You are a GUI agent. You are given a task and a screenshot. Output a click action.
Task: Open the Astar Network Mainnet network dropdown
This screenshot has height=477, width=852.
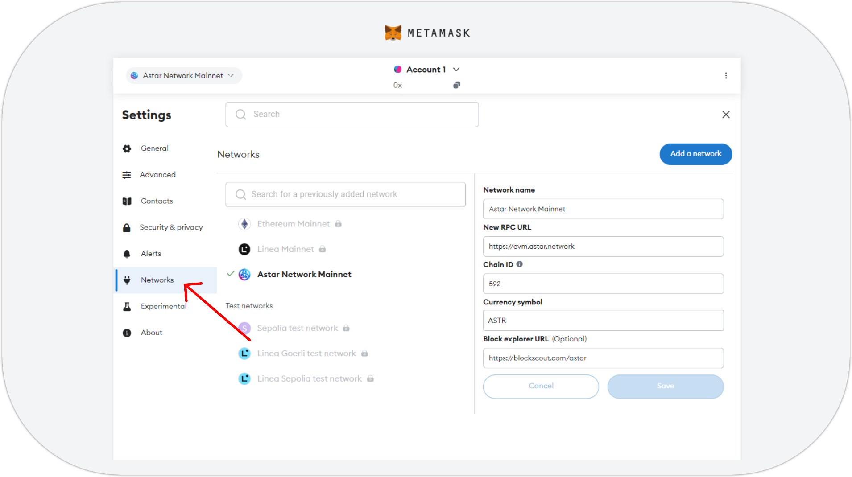tap(184, 76)
